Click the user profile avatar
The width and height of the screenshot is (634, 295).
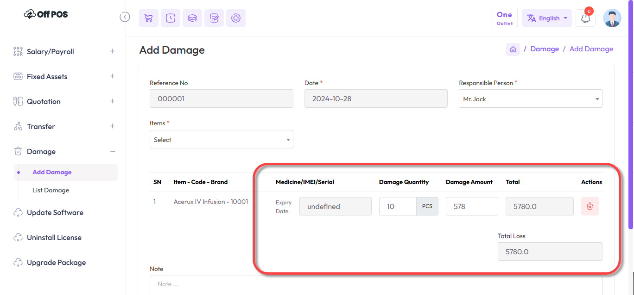pyautogui.click(x=612, y=18)
